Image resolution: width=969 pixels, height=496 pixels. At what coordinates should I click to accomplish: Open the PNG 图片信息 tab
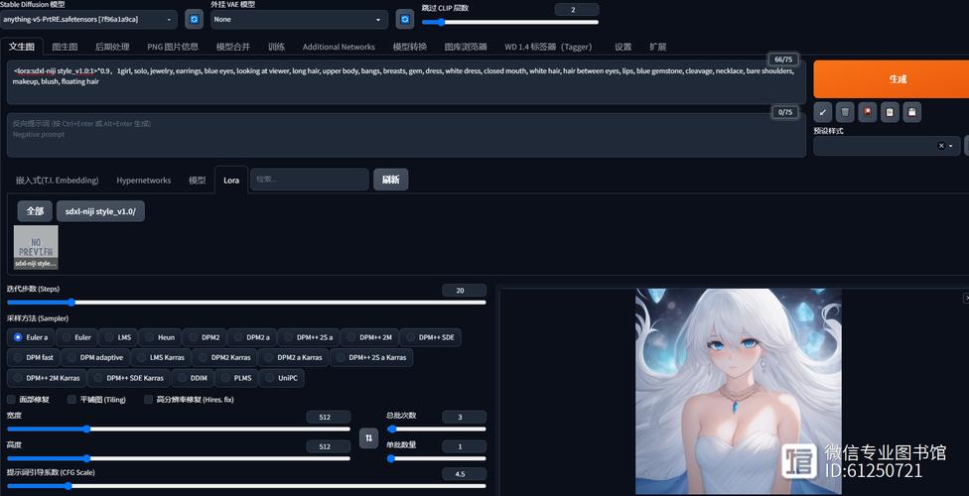coord(173,47)
